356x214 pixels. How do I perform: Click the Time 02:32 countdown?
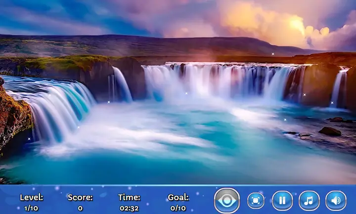129,203
